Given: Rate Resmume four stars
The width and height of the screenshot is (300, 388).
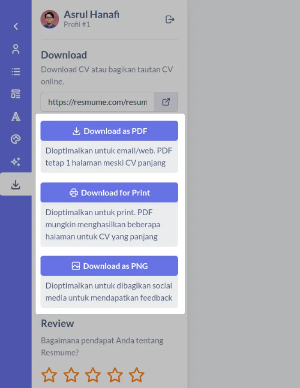Looking at the screenshot, I should 115,375.
